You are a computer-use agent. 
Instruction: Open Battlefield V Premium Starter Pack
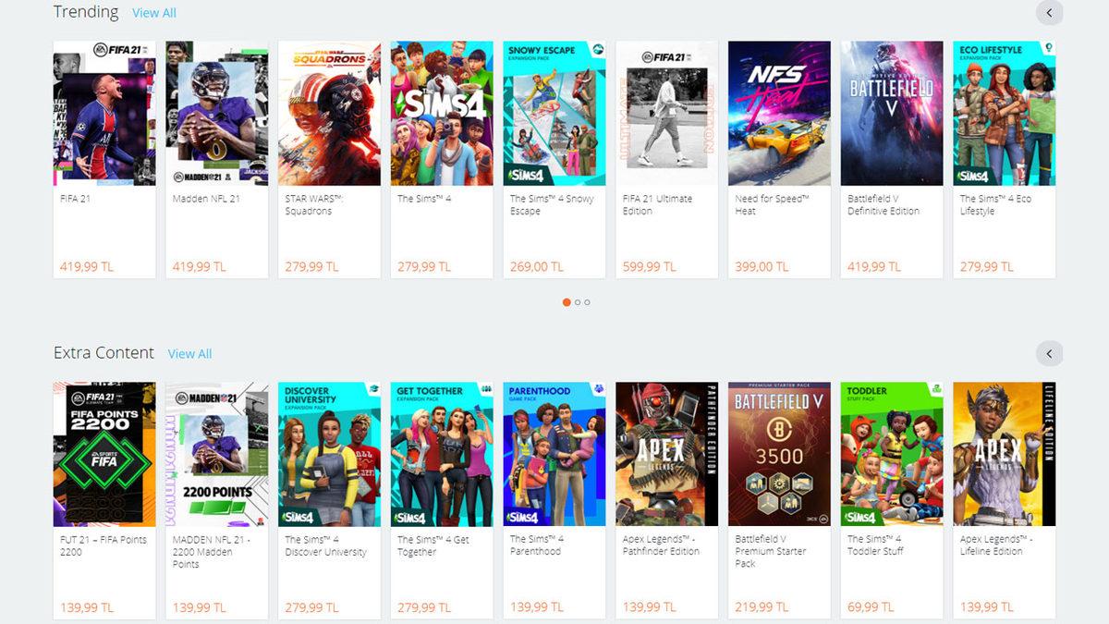pyautogui.click(x=779, y=500)
